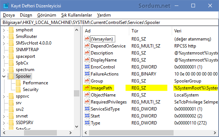Click the DWORD icon next to Start
219x137 pixels.
pos(87,116)
